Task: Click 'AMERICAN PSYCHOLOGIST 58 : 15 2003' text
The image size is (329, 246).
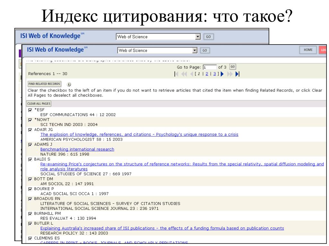Action: [x=81, y=139]
